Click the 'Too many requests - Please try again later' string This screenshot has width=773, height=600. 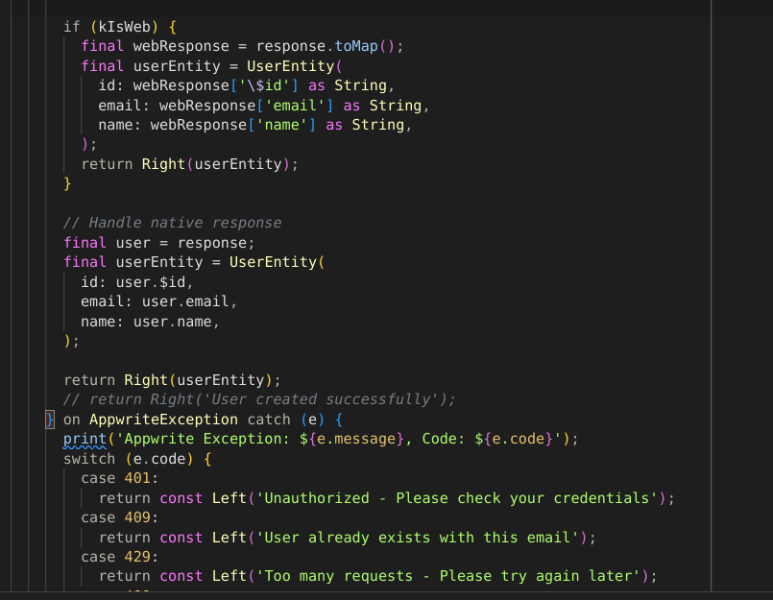(x=448, y=576)
